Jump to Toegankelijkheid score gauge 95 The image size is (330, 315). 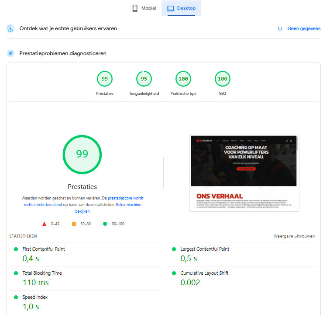tap(144, 79)
